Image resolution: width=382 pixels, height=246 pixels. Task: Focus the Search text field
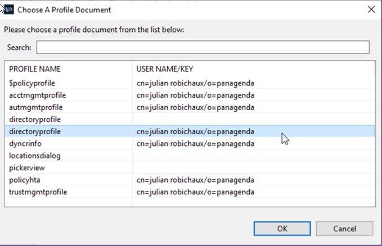pyautogui.click(x=203, y=47)
